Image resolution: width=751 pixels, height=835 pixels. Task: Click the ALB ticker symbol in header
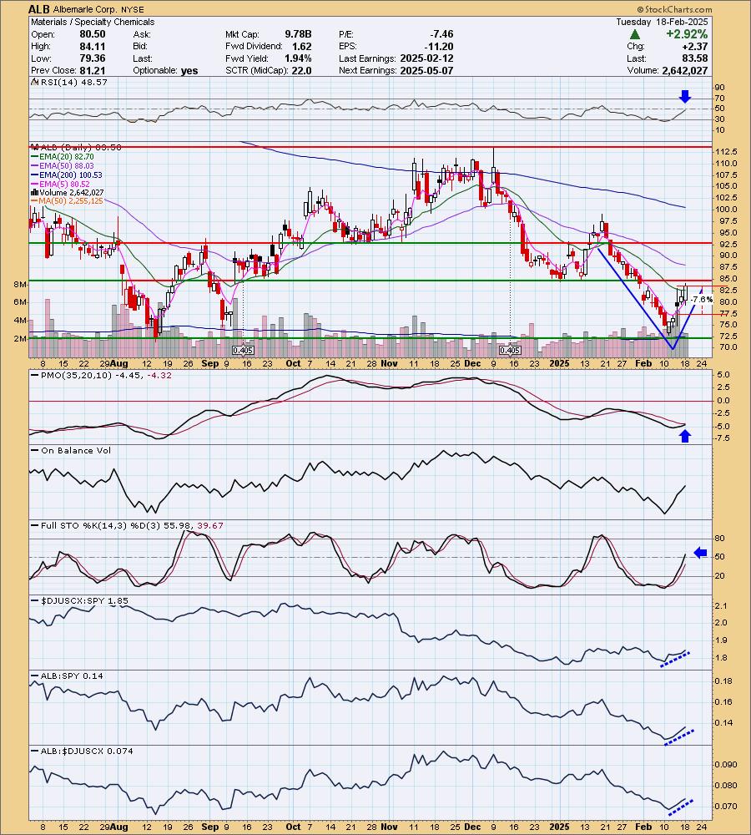(39, 9)
